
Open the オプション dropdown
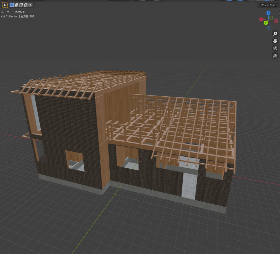pos(269,5)
